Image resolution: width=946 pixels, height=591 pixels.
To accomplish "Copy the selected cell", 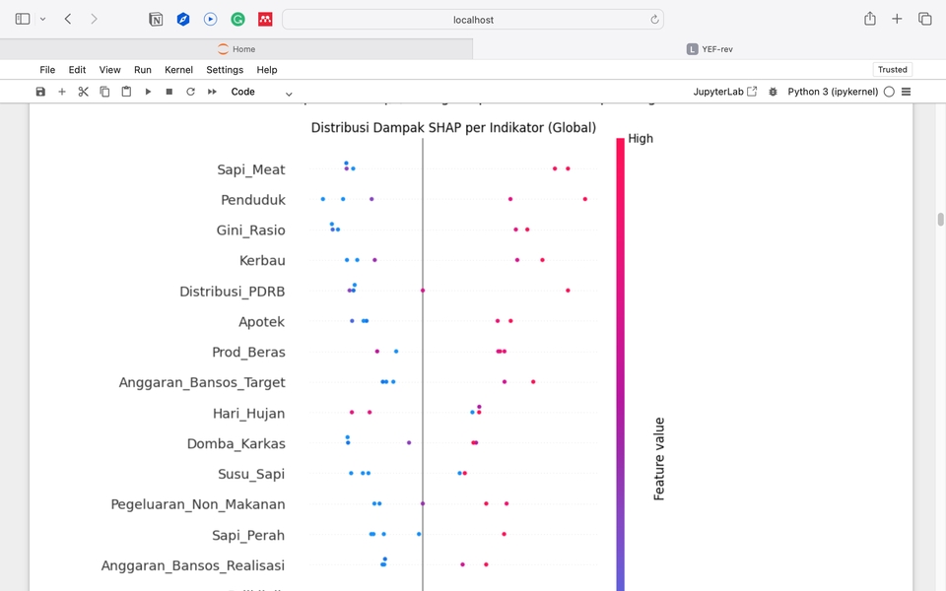I will click(104, 92).
